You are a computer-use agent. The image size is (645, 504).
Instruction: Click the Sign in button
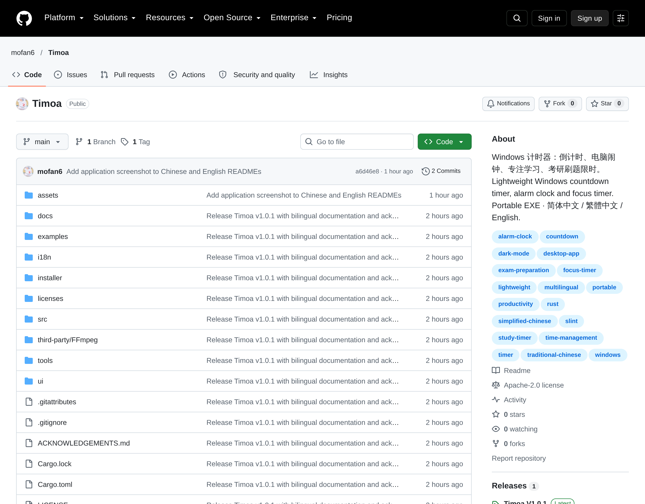[x=549, y=18]
